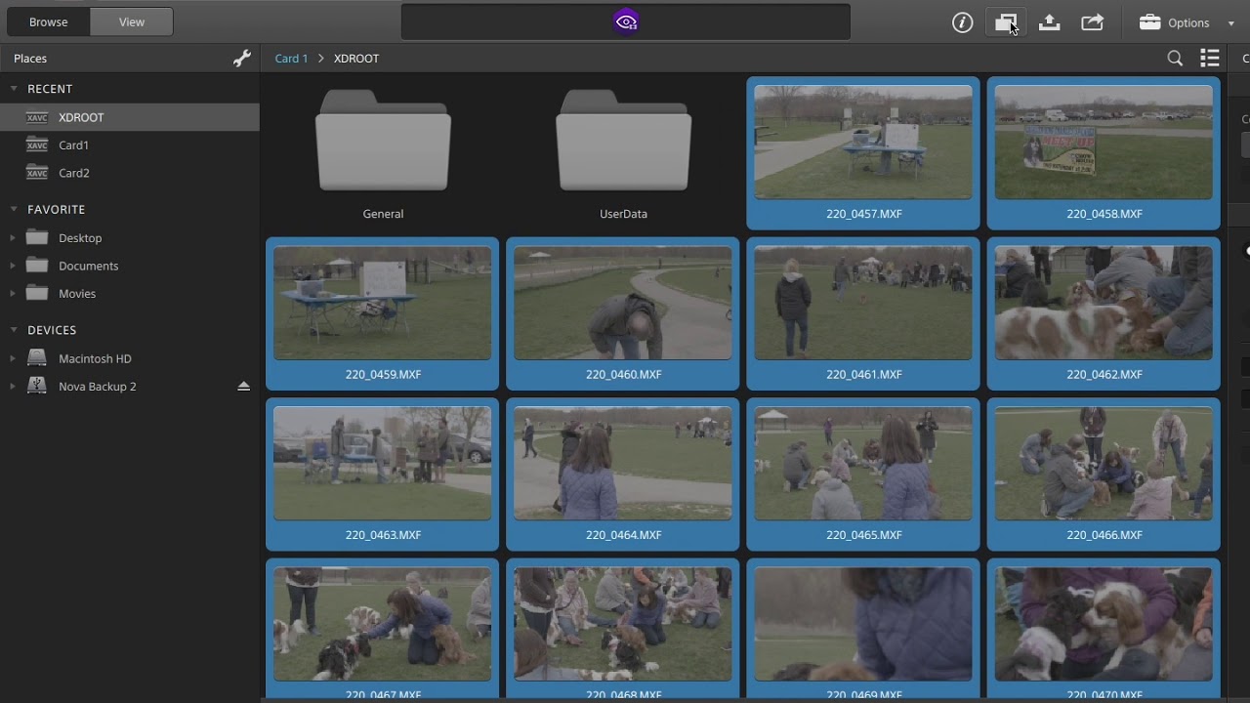Screen dimensions: 1250x703
Task: Expand the Documents favorite folder
Action: coord(13,266)
